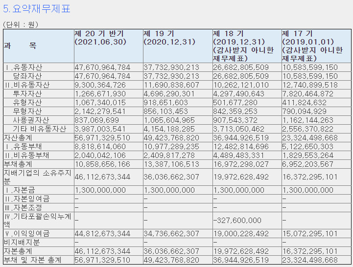Select the 당좌자산 row label

pos(27,76)
